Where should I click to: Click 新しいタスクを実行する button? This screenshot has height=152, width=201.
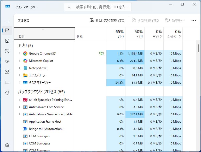pyautogui.click(x=107, y=20)
